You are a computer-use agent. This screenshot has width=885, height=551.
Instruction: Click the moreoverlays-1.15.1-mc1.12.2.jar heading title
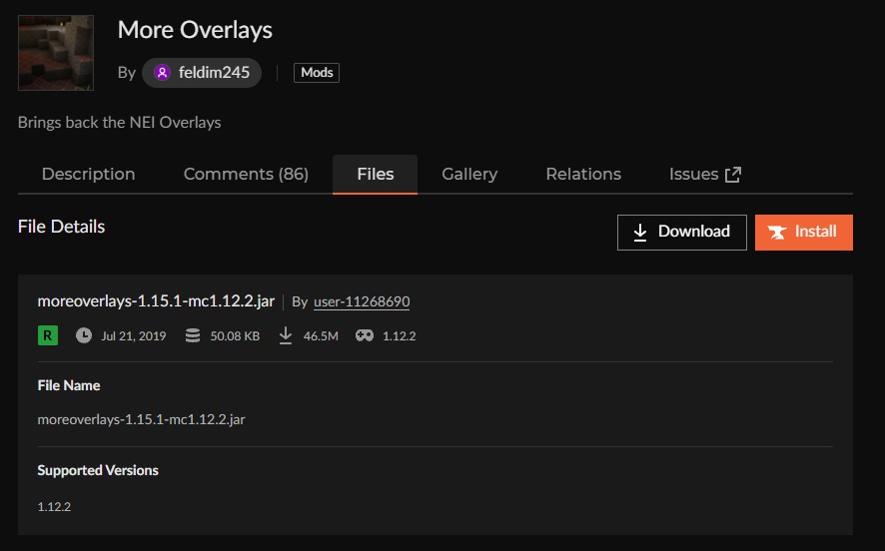coord(156,301)
